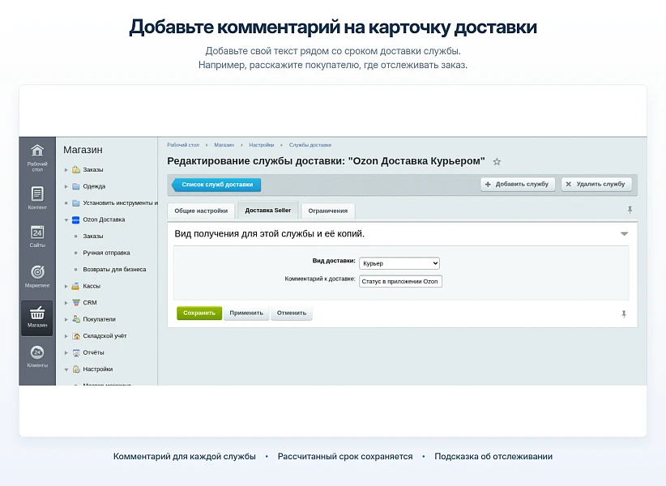The image size is (666, 486).
Task: Expand the top Заказы tree node
Action: (x=66, y=170)
